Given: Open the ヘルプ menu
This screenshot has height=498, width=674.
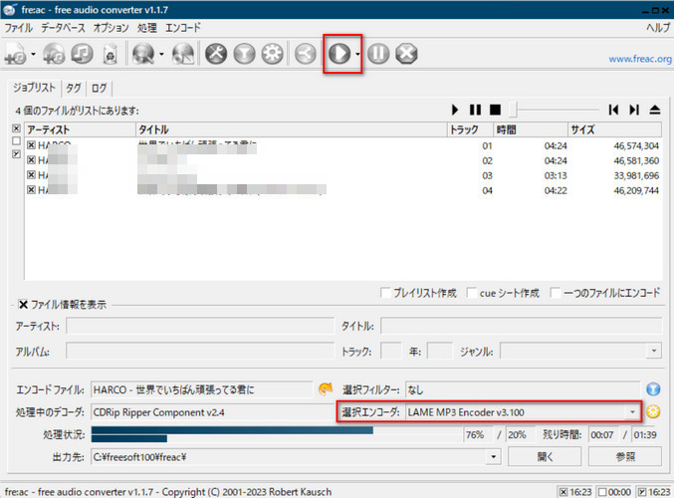Looking at the screenshot, I should coord(658,28).
